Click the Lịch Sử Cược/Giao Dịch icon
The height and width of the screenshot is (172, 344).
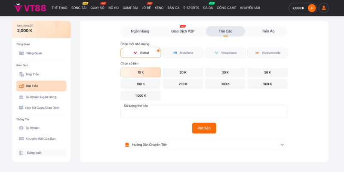click(21, 107)
